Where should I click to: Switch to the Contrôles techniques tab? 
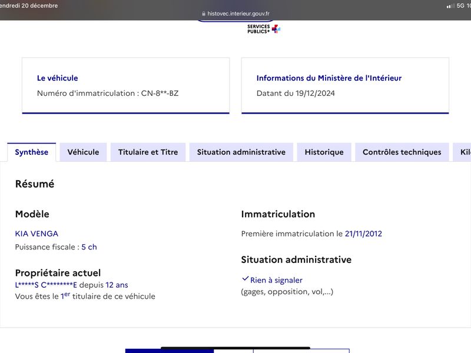click(402, 152)
